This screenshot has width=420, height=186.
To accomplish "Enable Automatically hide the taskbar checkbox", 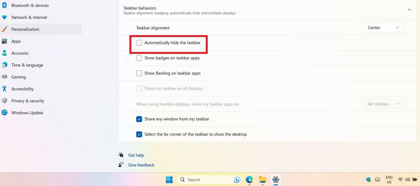I will pyautogui.click(x=139, y=43).
